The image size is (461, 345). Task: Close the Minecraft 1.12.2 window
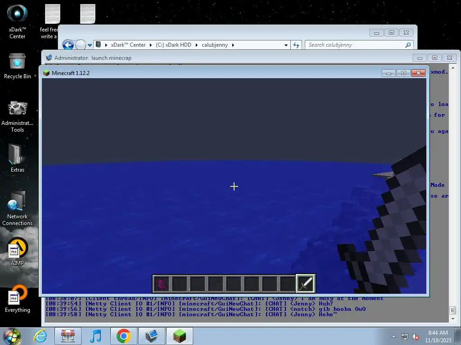point(418,73)
